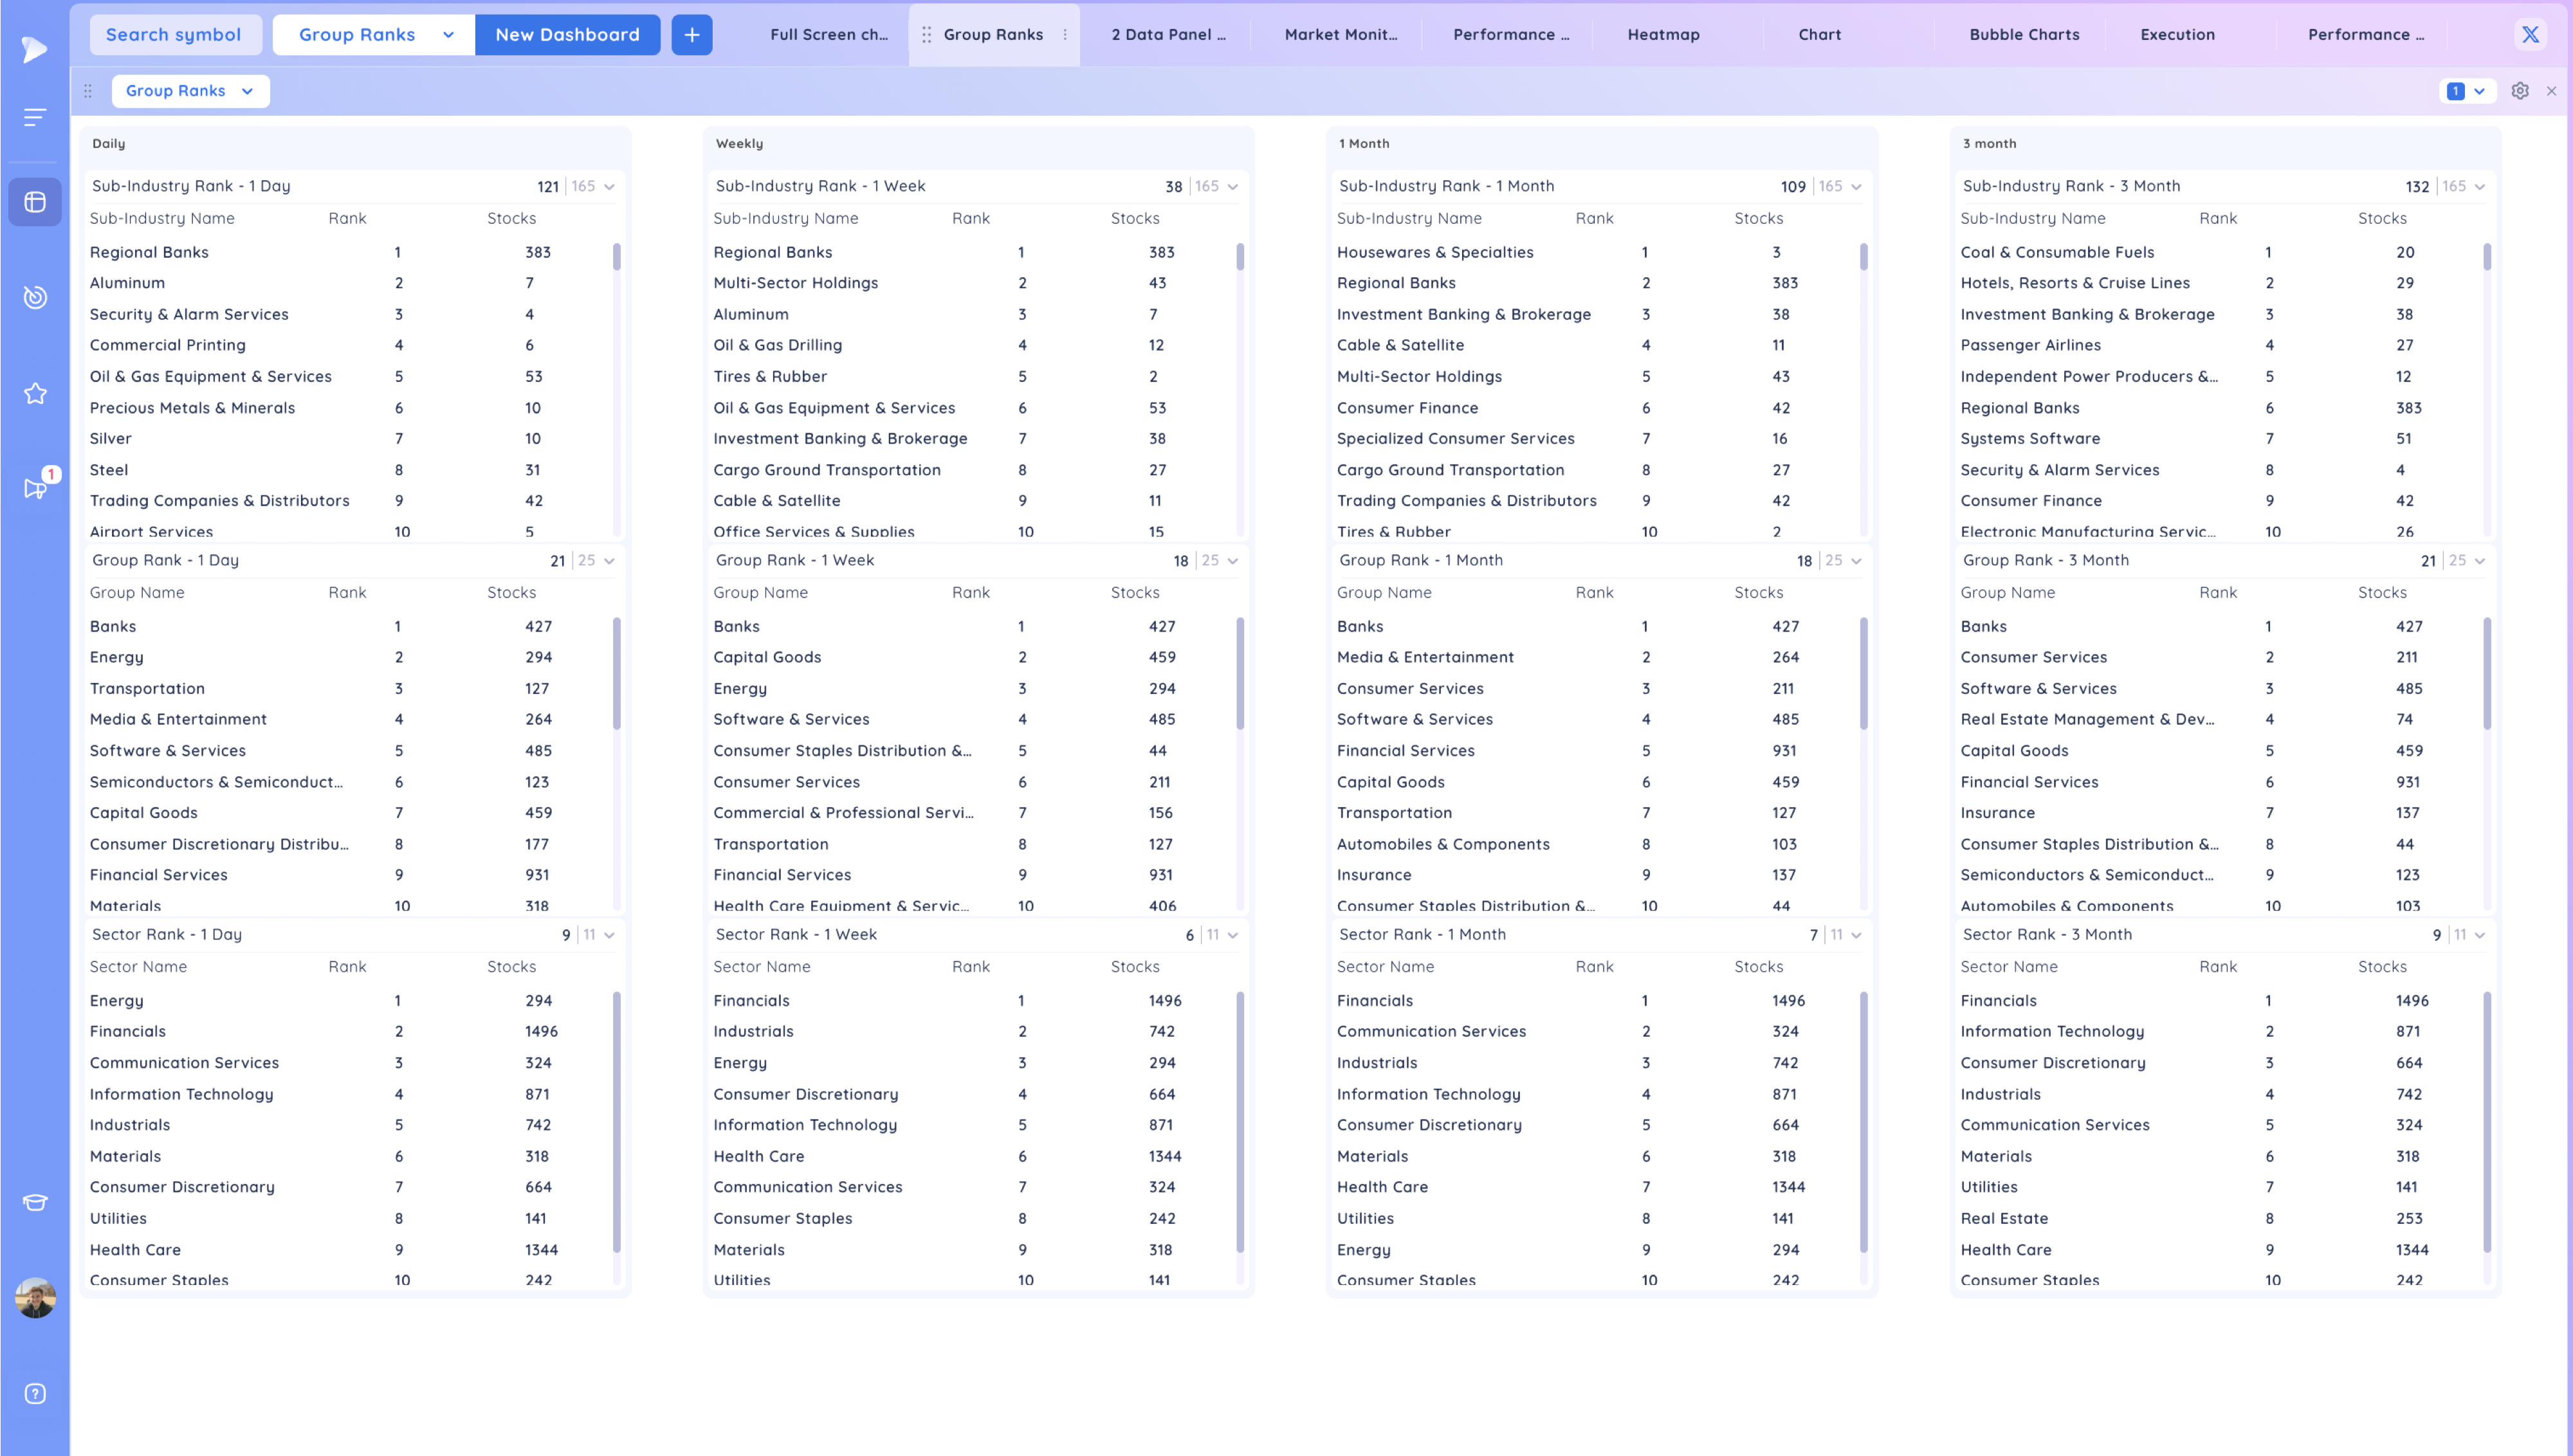Click the New Dashboard button
Image resolution: width=2573 pixels, height=1456 pixels.
(x=567, y=34)
